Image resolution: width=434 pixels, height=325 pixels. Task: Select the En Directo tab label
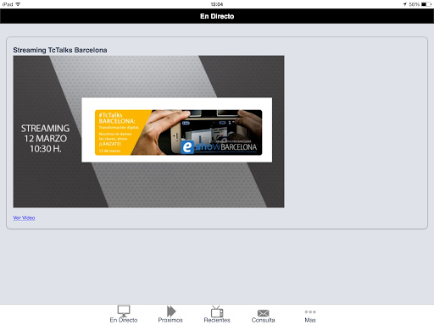coord(124,320)
